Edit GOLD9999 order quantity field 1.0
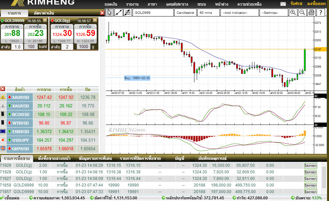This screenshot has height=201, width=329. click(x=17, y=47)
